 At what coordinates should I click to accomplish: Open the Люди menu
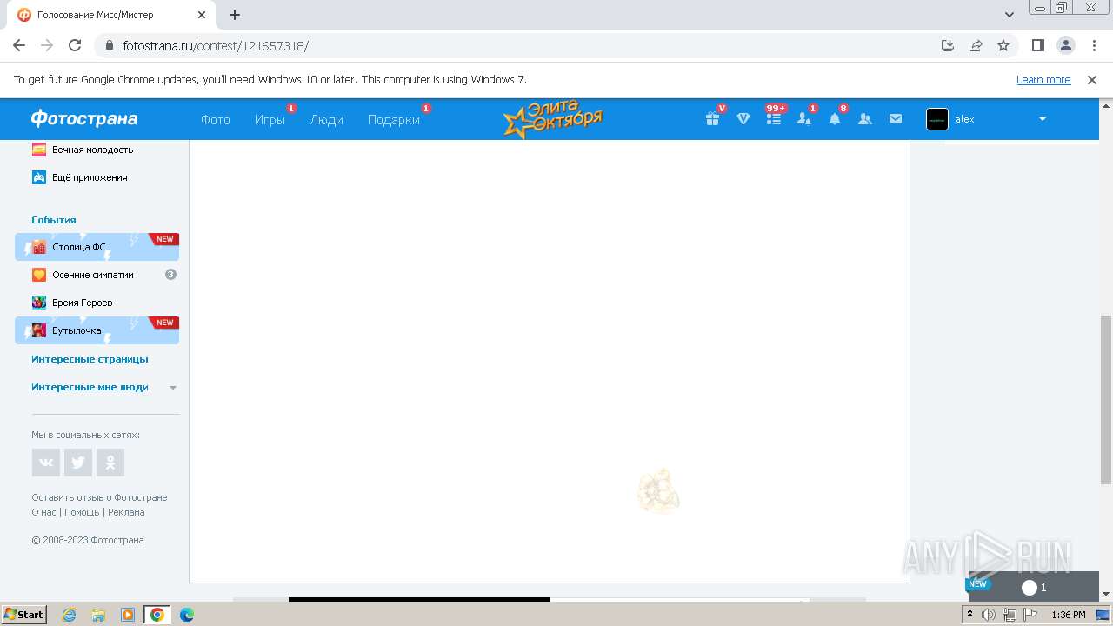pyautogui.click(x=326, y=120)
